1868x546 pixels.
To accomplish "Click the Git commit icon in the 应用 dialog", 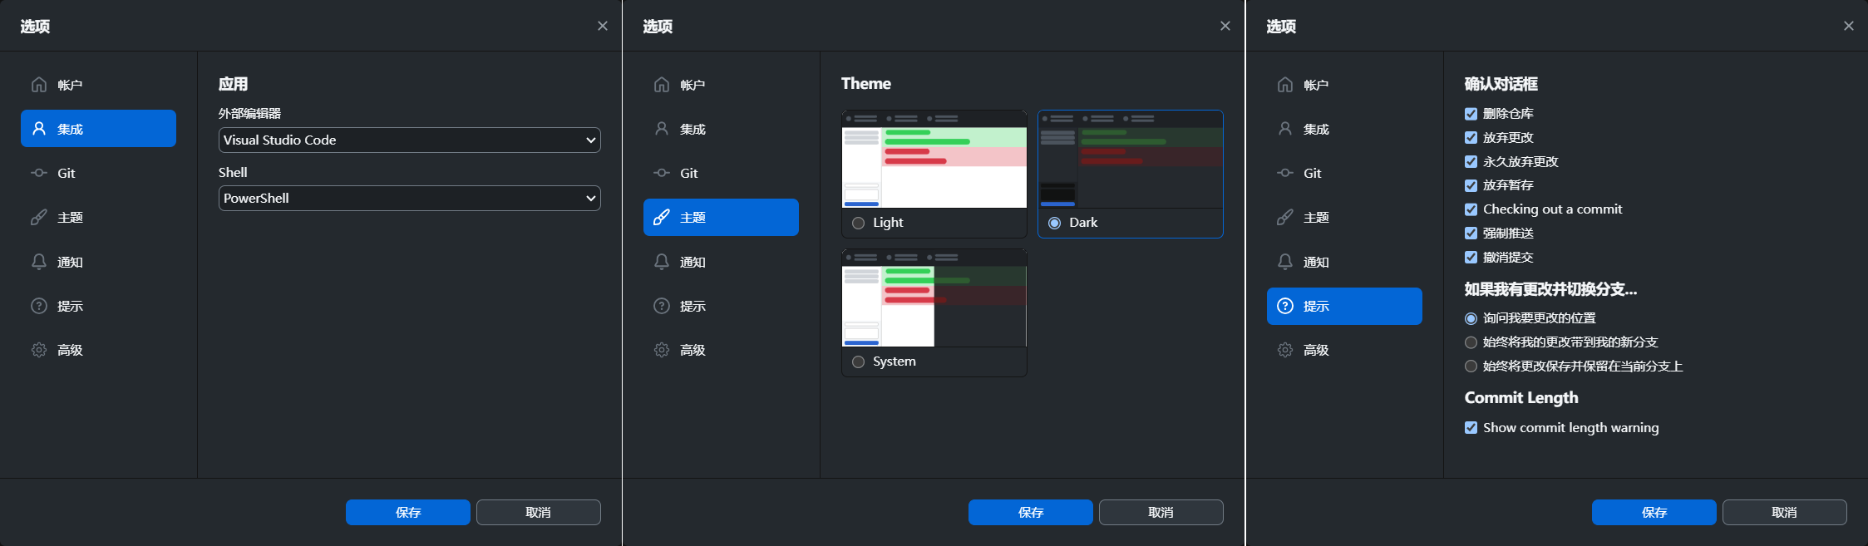I will (39, 173).
